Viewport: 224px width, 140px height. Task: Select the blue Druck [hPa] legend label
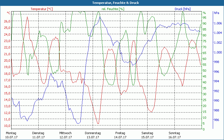coord(183,9)
